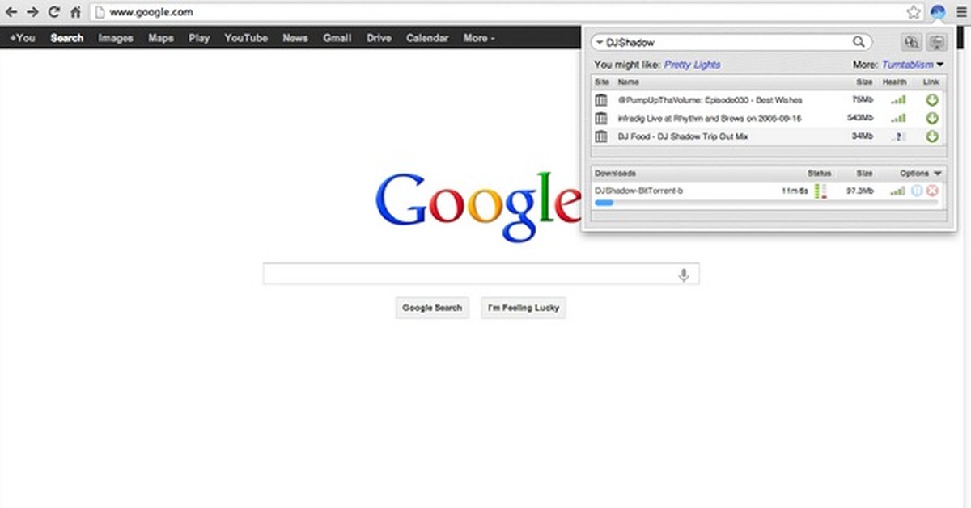The height and width of the screenshot is (508, 971).
Task: Open the DJShadow search box dropdown arrow
Action: pos(599,41)
